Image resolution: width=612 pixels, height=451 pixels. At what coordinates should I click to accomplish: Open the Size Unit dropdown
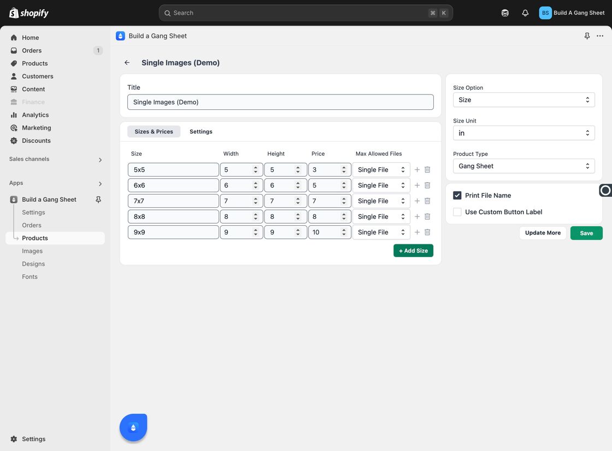click(x=524, y=133)
